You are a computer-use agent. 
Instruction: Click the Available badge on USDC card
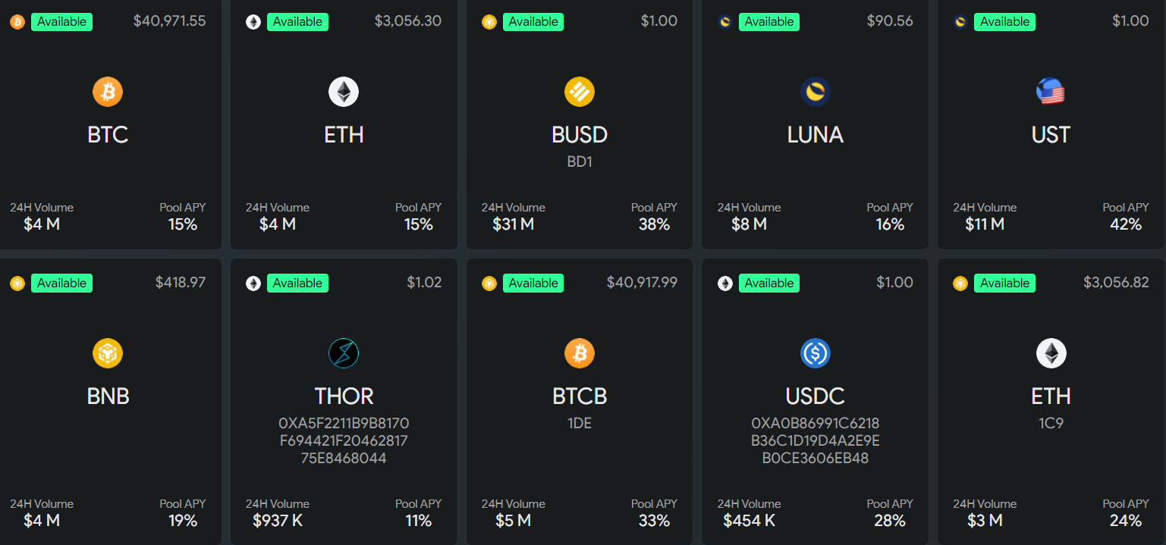(768, 283)
